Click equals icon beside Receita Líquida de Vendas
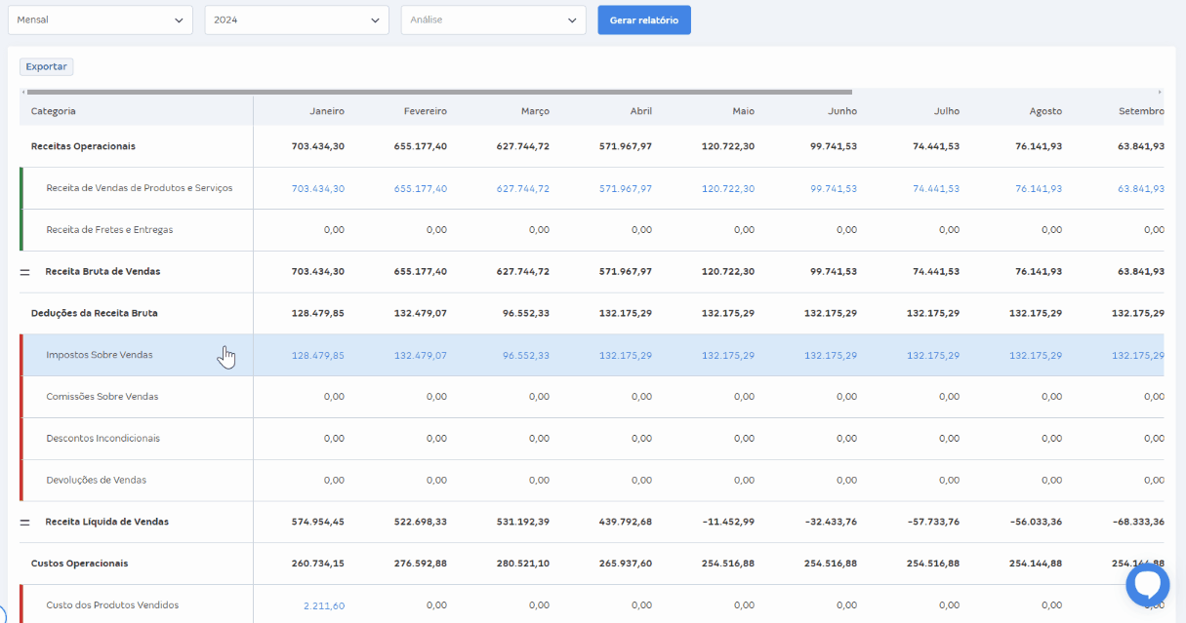The image size is (1186, 623). [25, 523]
